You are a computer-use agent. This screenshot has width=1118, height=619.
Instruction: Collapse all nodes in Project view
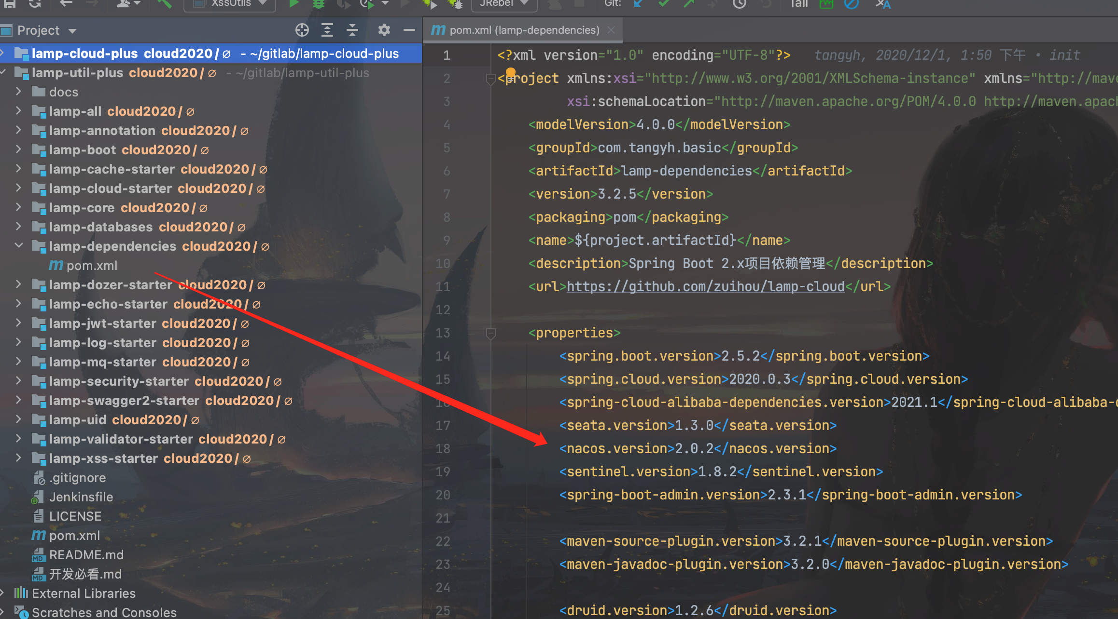[352, 30]
